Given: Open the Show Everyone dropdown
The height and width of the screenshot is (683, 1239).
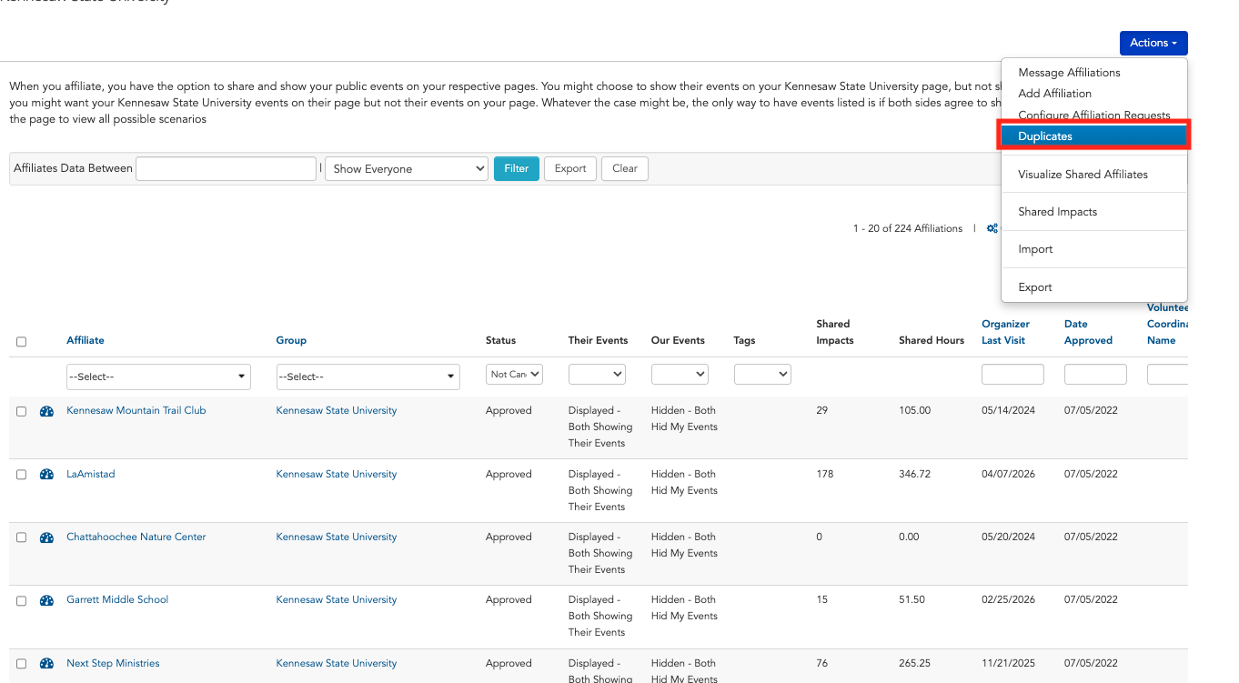Looking at the screenshot, I should click(407, 169).
